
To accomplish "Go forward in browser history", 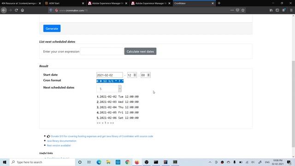I will 10,10.
